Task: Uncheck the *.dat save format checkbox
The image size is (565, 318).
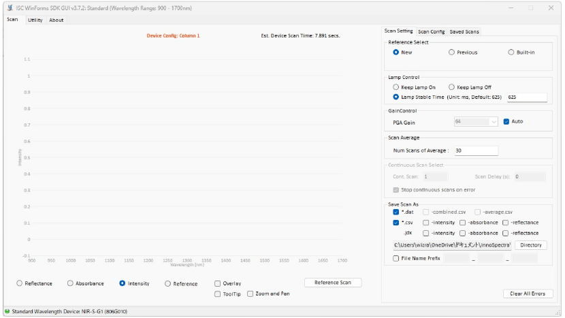Action: [x=396, y=212]
